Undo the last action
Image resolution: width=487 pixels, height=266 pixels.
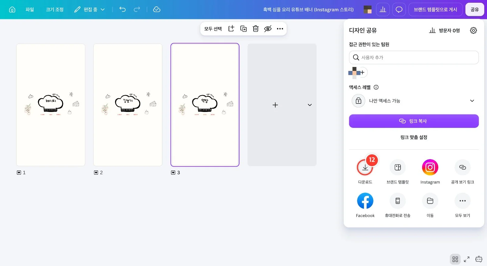(x=122, y=9)
